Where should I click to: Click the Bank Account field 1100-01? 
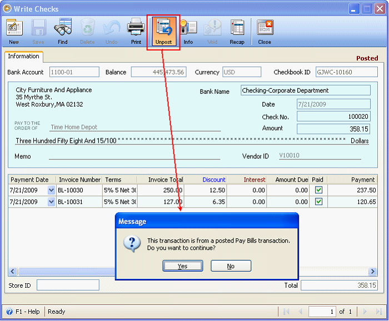(x=74, y=72)
